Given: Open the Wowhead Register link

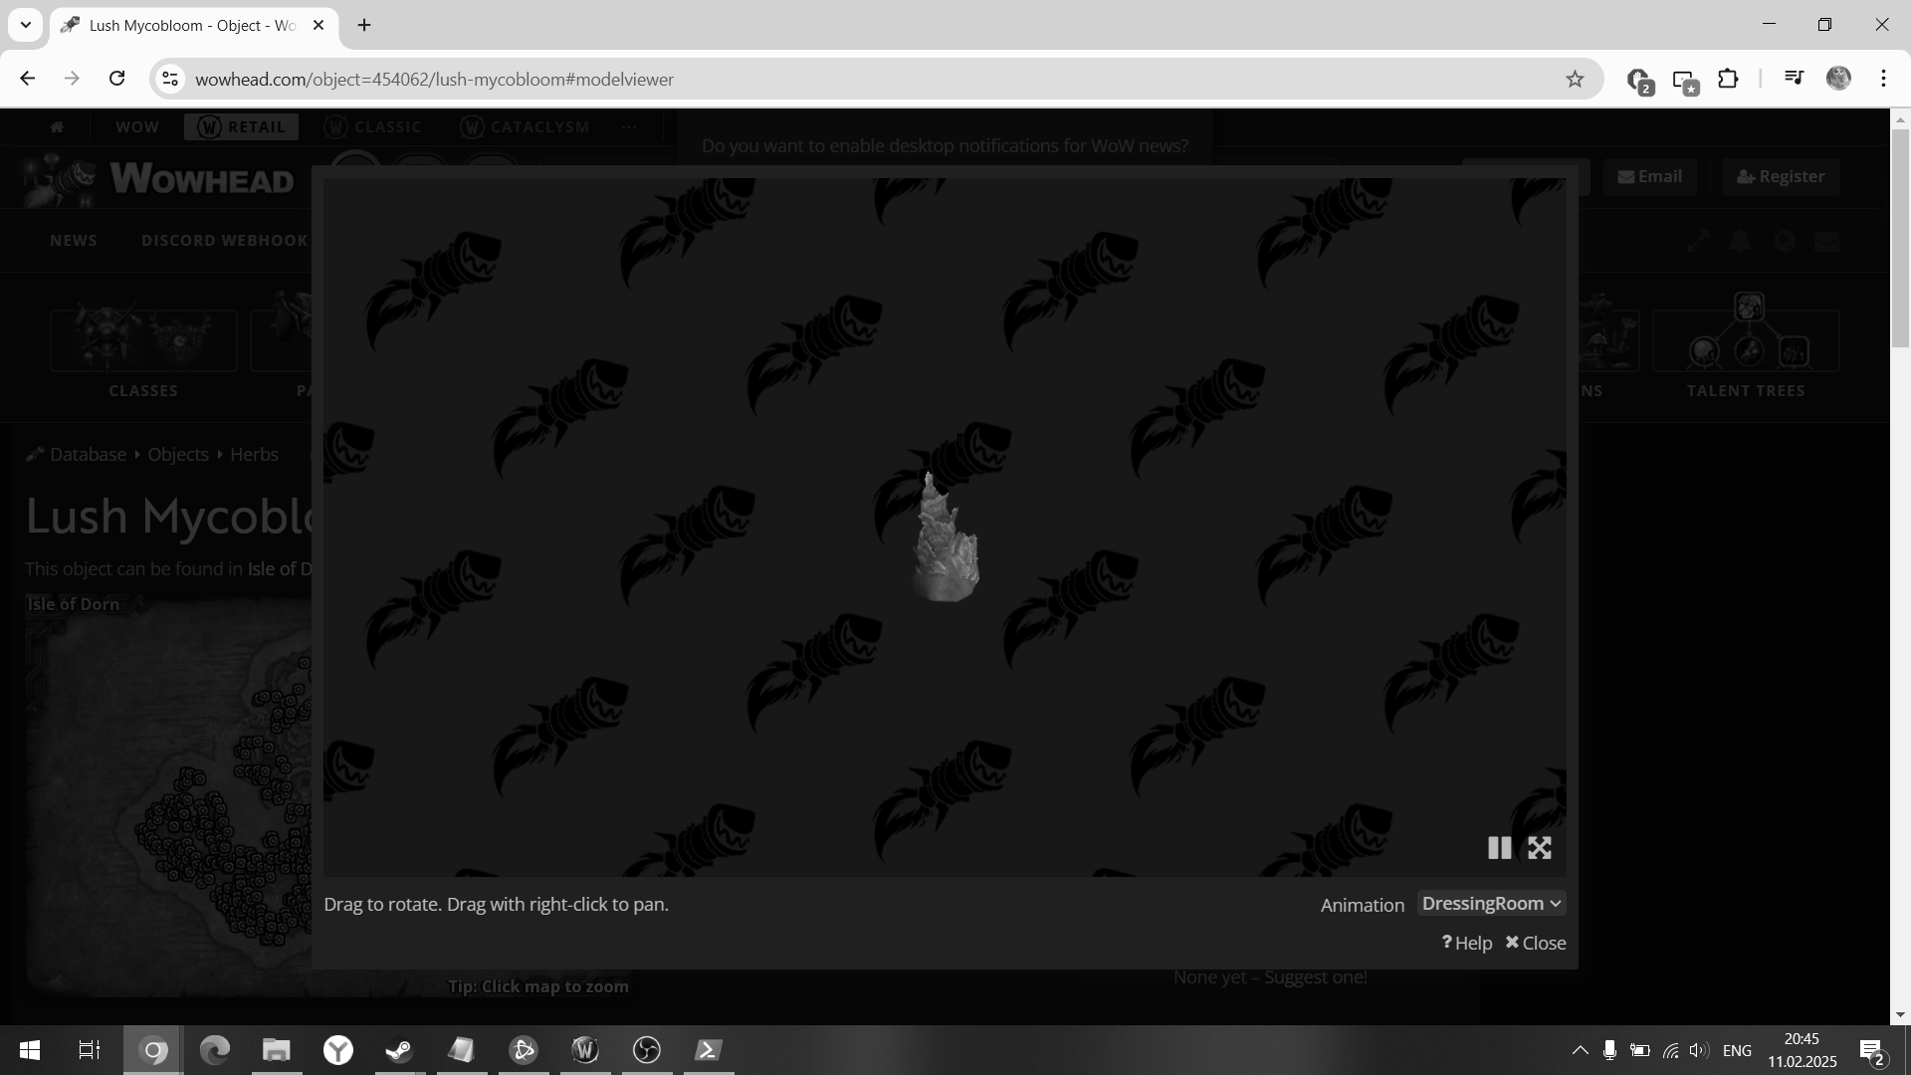Looking at the screenshot, I should 1781,176.
